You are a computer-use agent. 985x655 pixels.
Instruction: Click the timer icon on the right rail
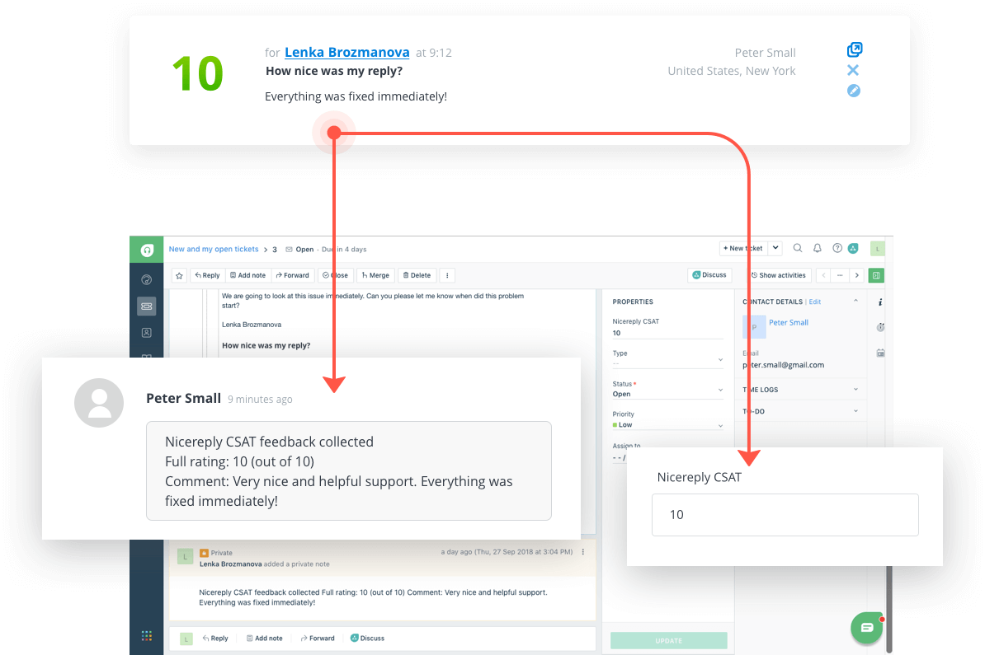tap(880, 328)
